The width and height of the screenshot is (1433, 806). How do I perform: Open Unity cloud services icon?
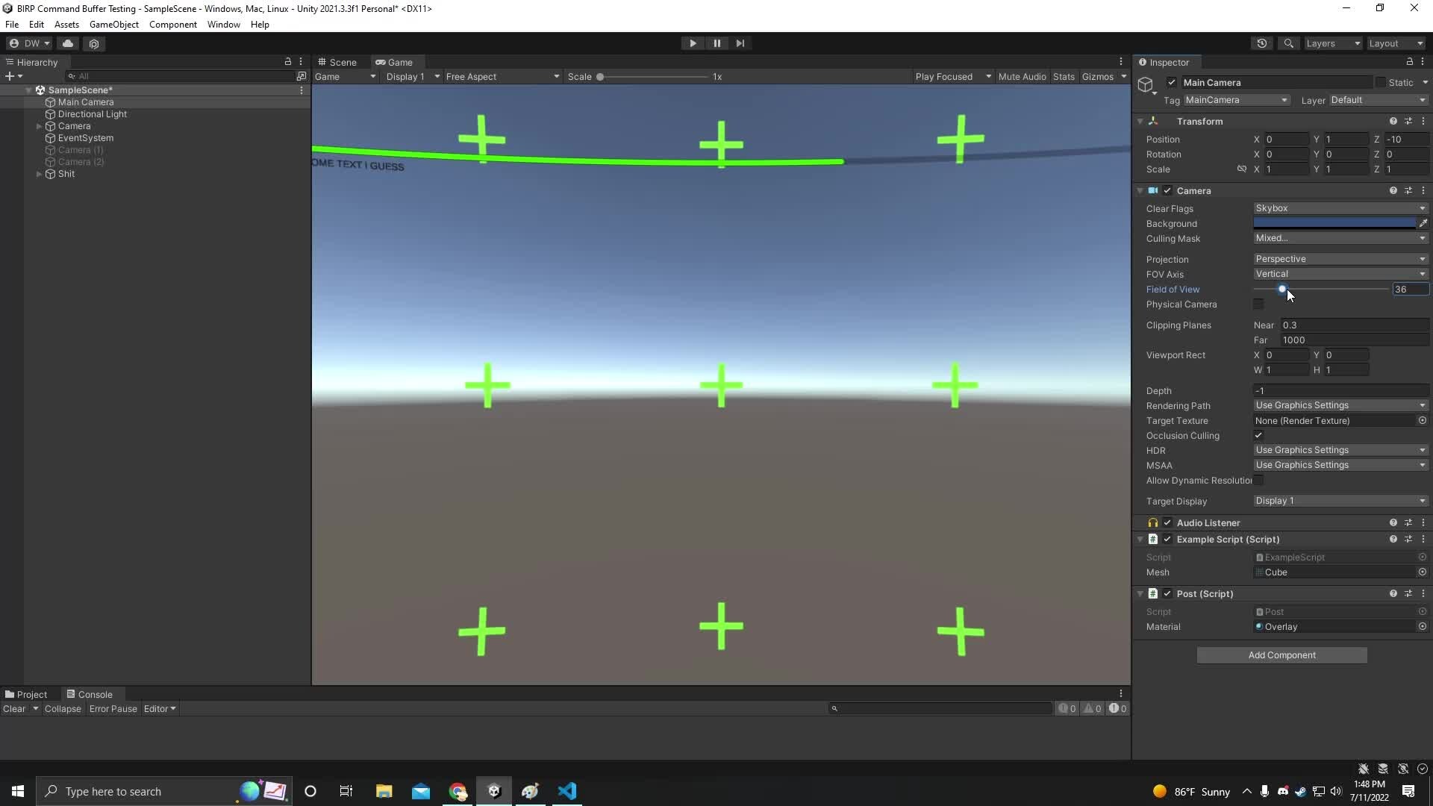[68, 43]
